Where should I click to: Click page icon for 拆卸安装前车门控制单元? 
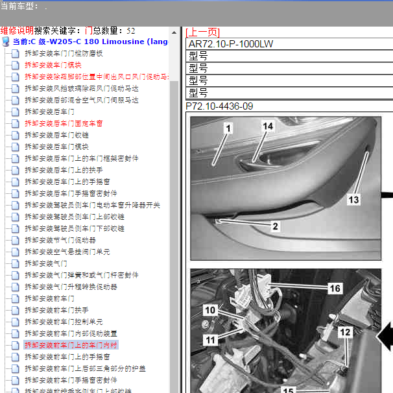[x=16, y=322]
